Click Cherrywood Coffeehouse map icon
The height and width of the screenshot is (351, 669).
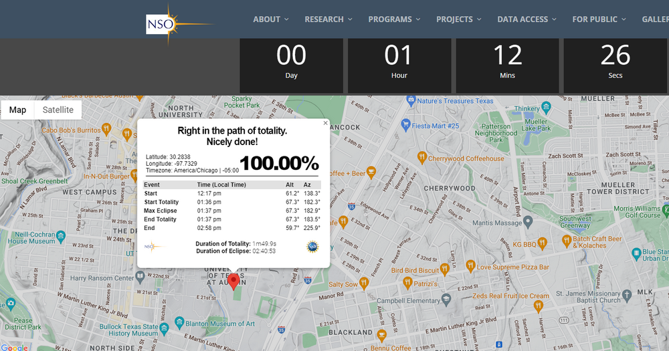[x=421, y=158]
